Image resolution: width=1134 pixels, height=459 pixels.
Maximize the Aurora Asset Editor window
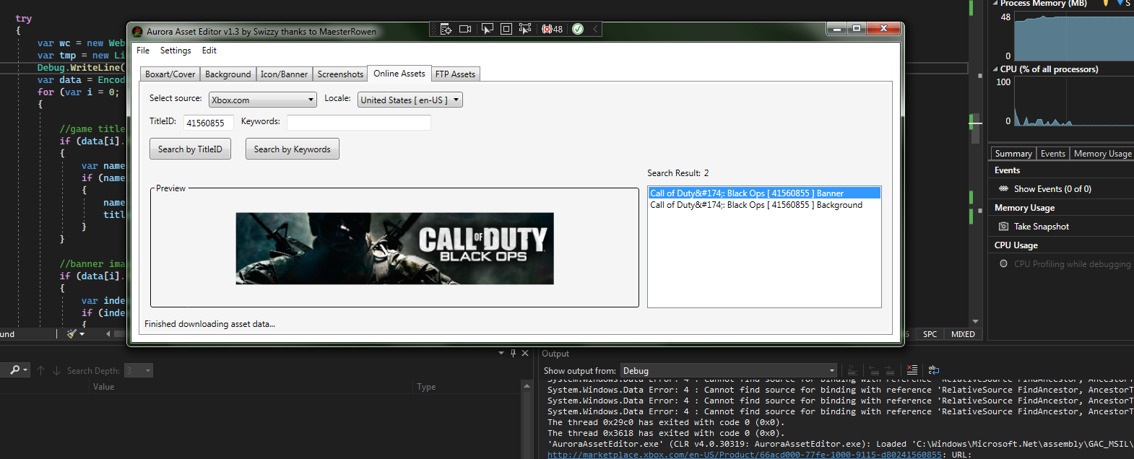point(857,29)
